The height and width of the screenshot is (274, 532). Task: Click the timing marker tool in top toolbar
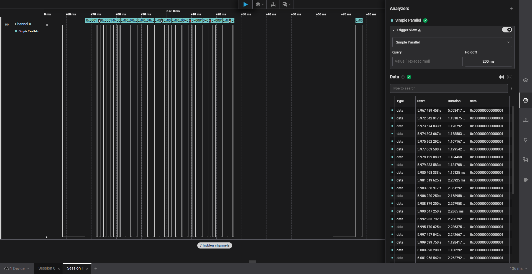click(273, 4)
